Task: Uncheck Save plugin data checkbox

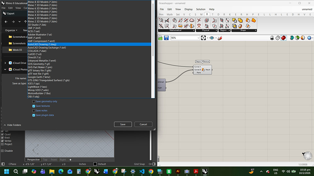Action: 34,115
